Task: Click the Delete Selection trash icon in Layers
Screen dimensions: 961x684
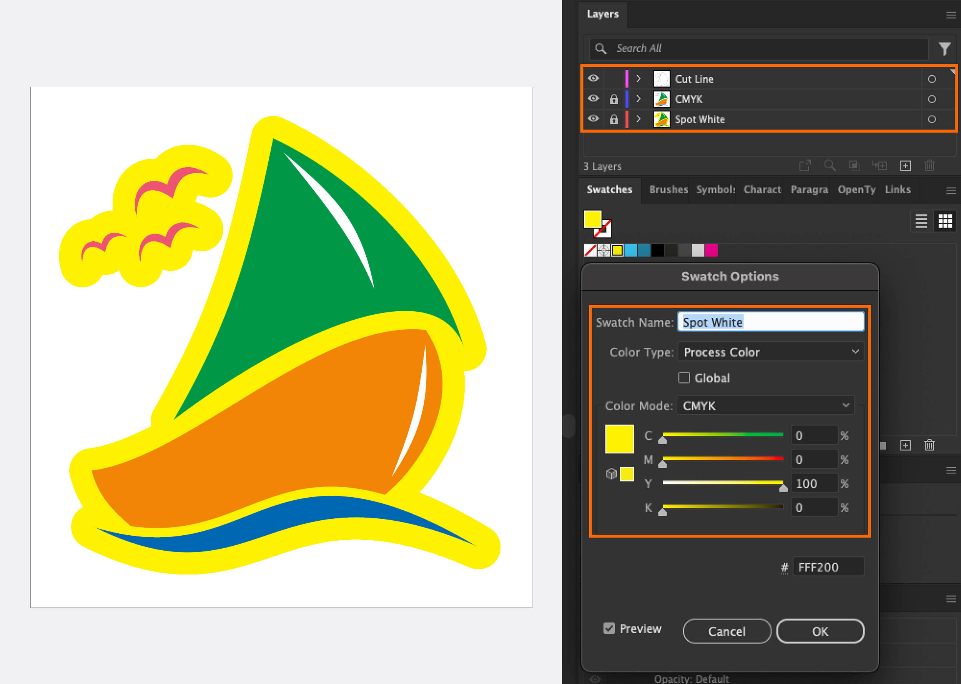Action: click(x=929, y=166)
